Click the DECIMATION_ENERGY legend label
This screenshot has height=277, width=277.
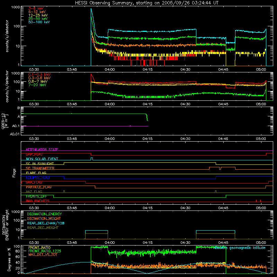pos(44,214)
